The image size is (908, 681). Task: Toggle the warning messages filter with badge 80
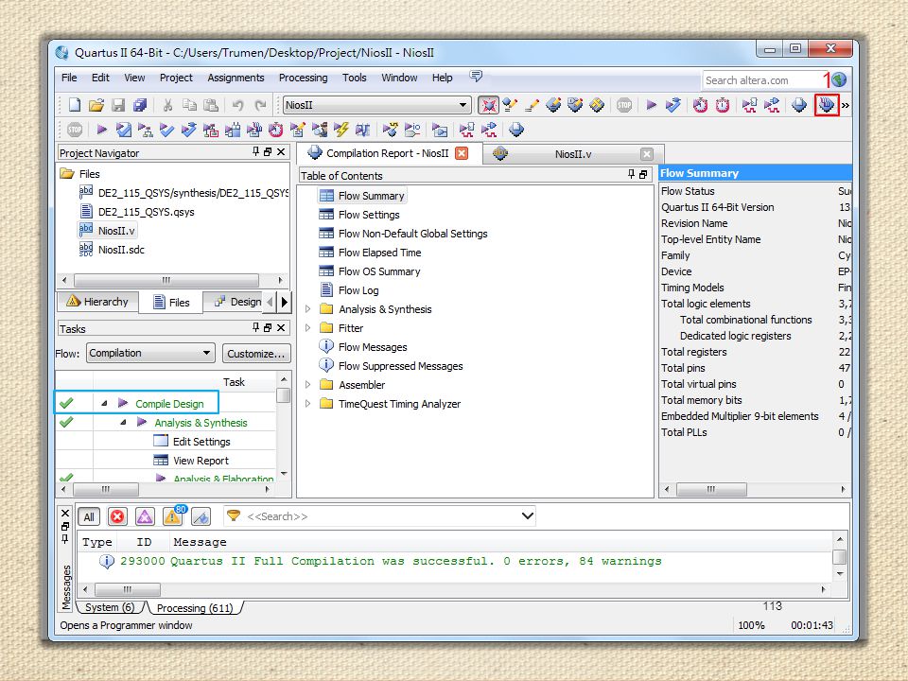173,515
